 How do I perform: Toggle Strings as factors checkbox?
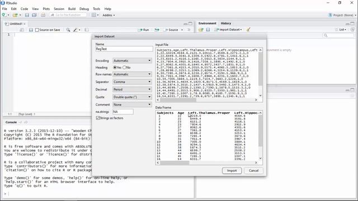pos(98,118)
